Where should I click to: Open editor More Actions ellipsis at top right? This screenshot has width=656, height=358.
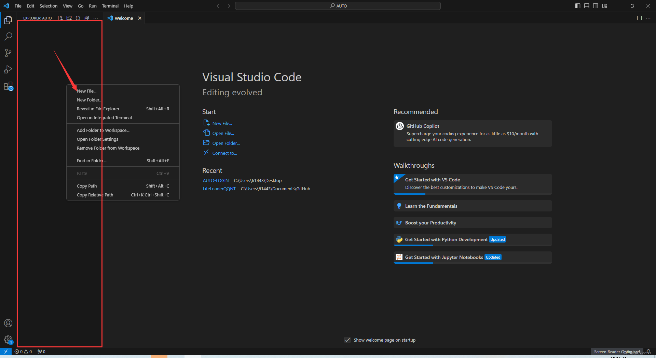(648, 18)
